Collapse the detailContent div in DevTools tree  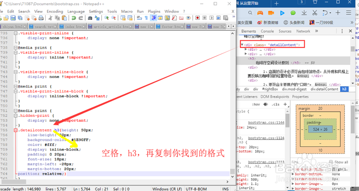[x=242, y=45]
